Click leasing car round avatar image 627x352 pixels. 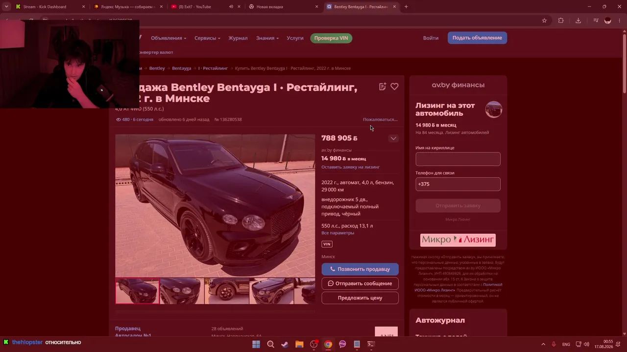(494, 110)
